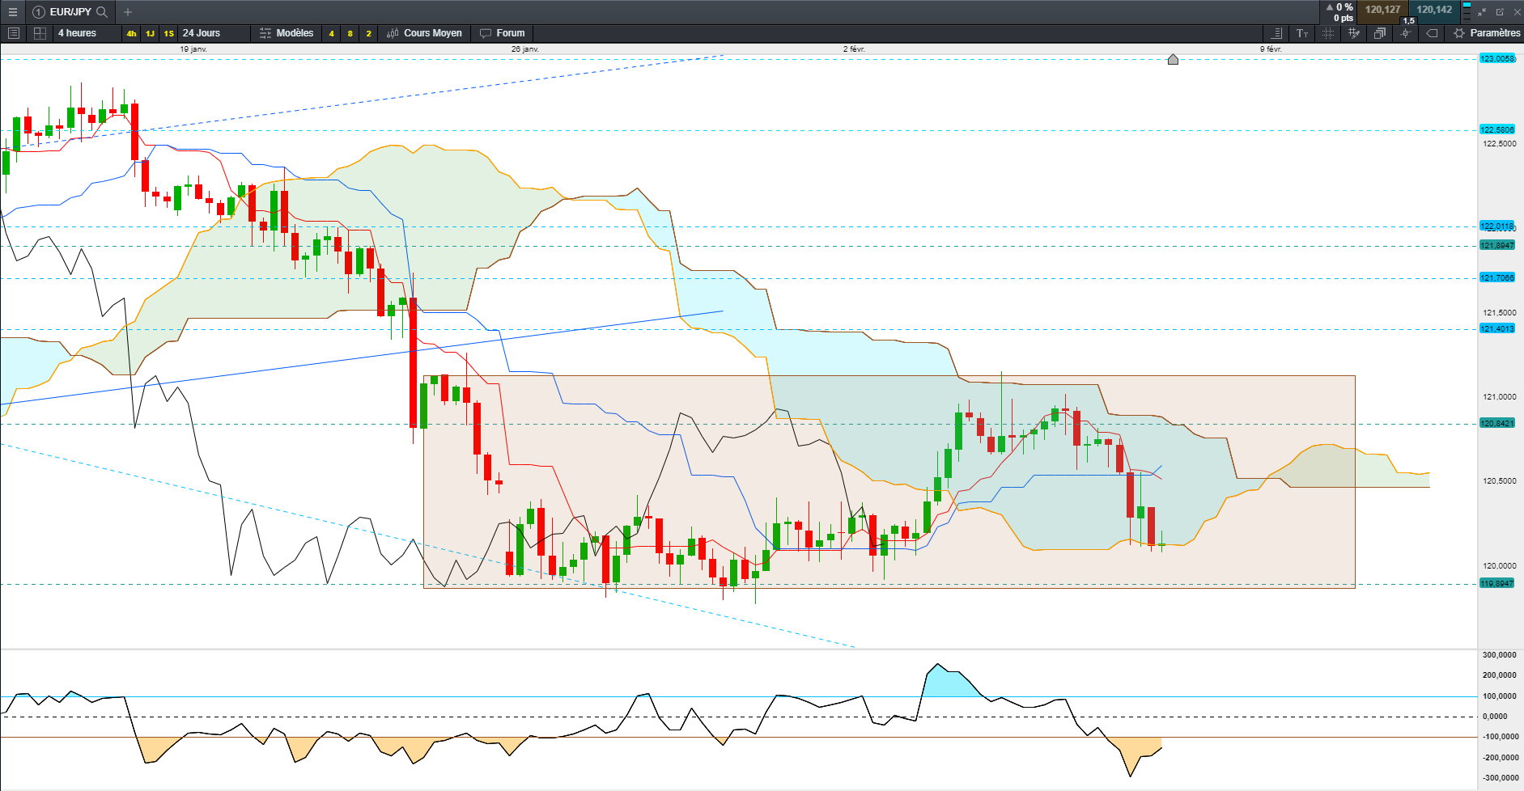Viewport: 1524px width, 791px height.
Task: Click the 121,0000 price axis value
Action: pos(1500,397)
